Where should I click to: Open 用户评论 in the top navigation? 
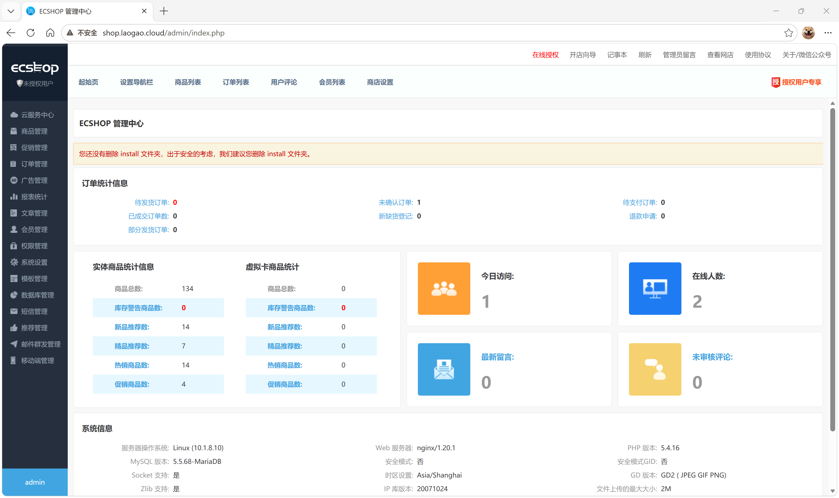click(x=283, y=82)
